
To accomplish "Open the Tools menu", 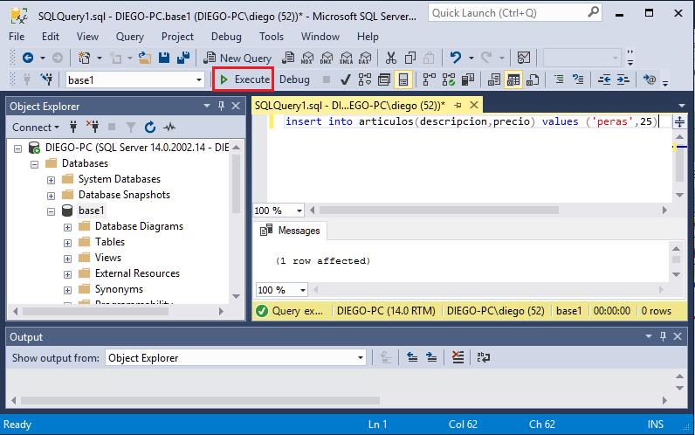I will pos(272,37).
